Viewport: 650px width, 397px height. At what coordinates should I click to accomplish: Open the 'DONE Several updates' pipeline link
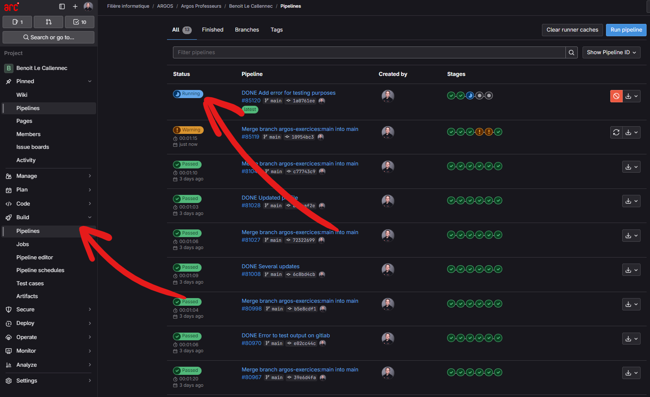(x=270, y=267)
